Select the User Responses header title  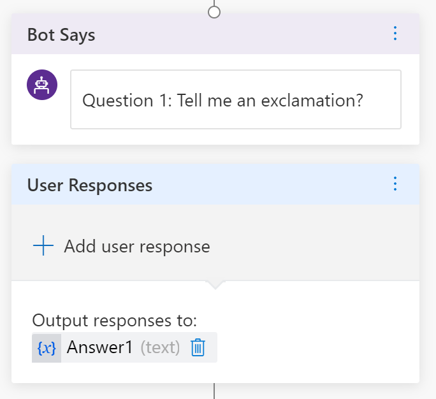(90, 185)
